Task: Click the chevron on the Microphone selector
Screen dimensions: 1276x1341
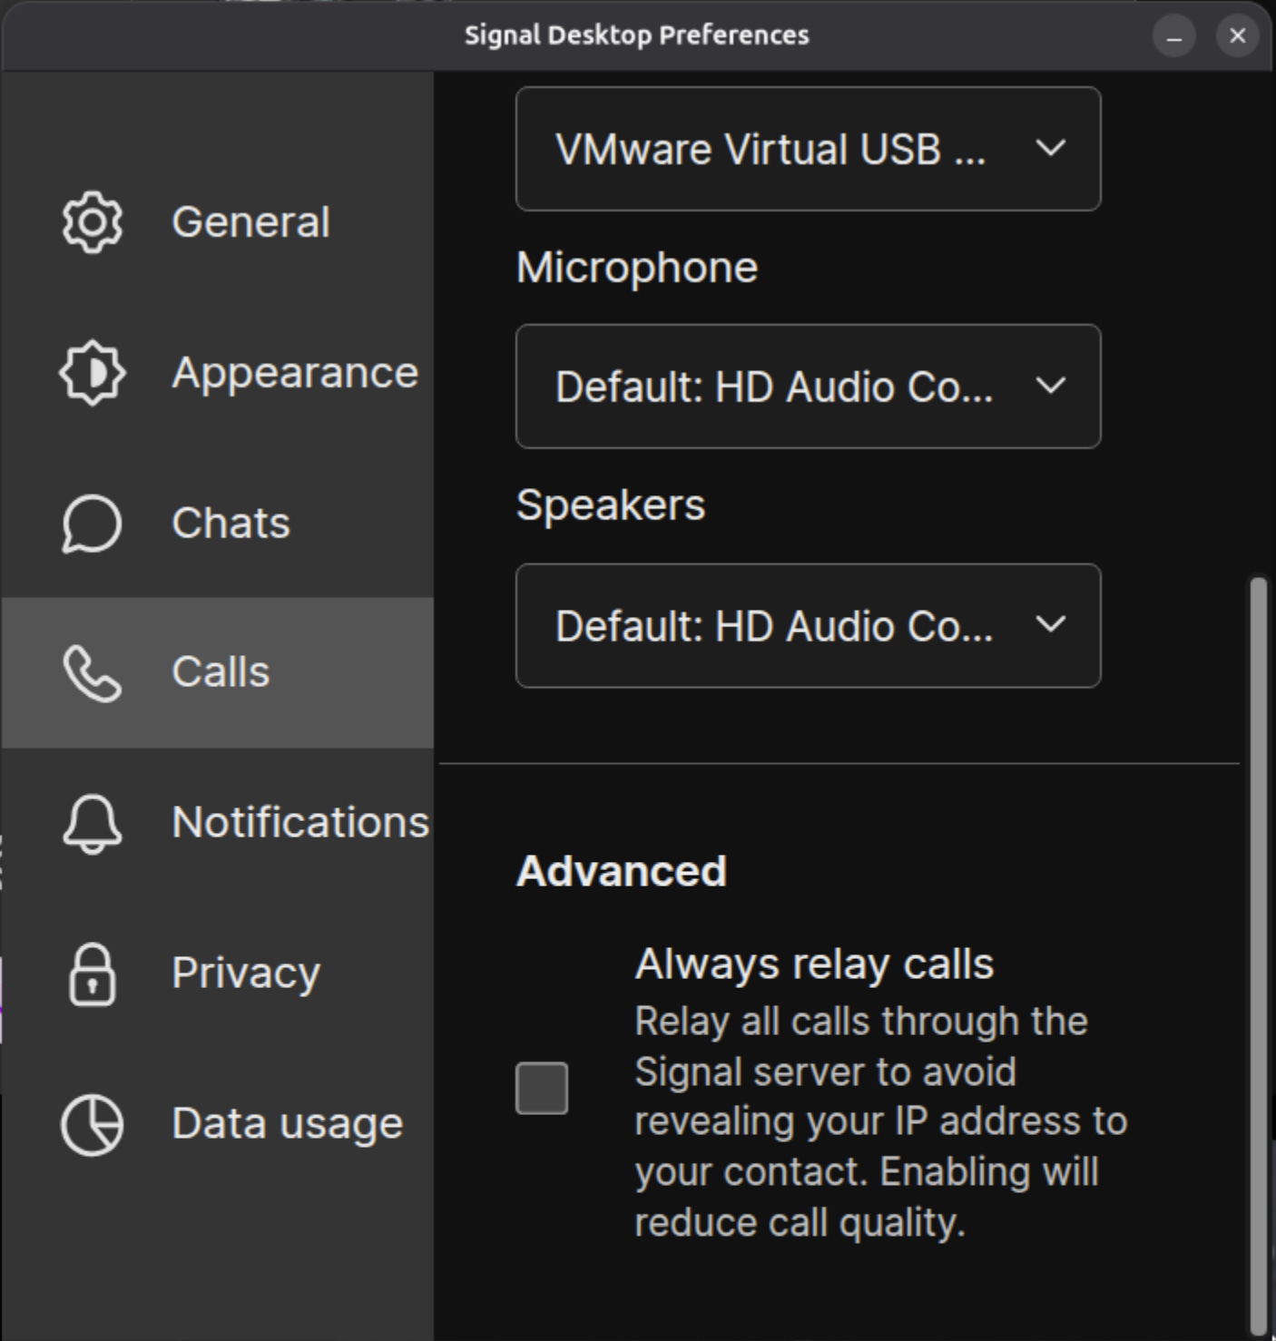Action: tap(1051, 386)
